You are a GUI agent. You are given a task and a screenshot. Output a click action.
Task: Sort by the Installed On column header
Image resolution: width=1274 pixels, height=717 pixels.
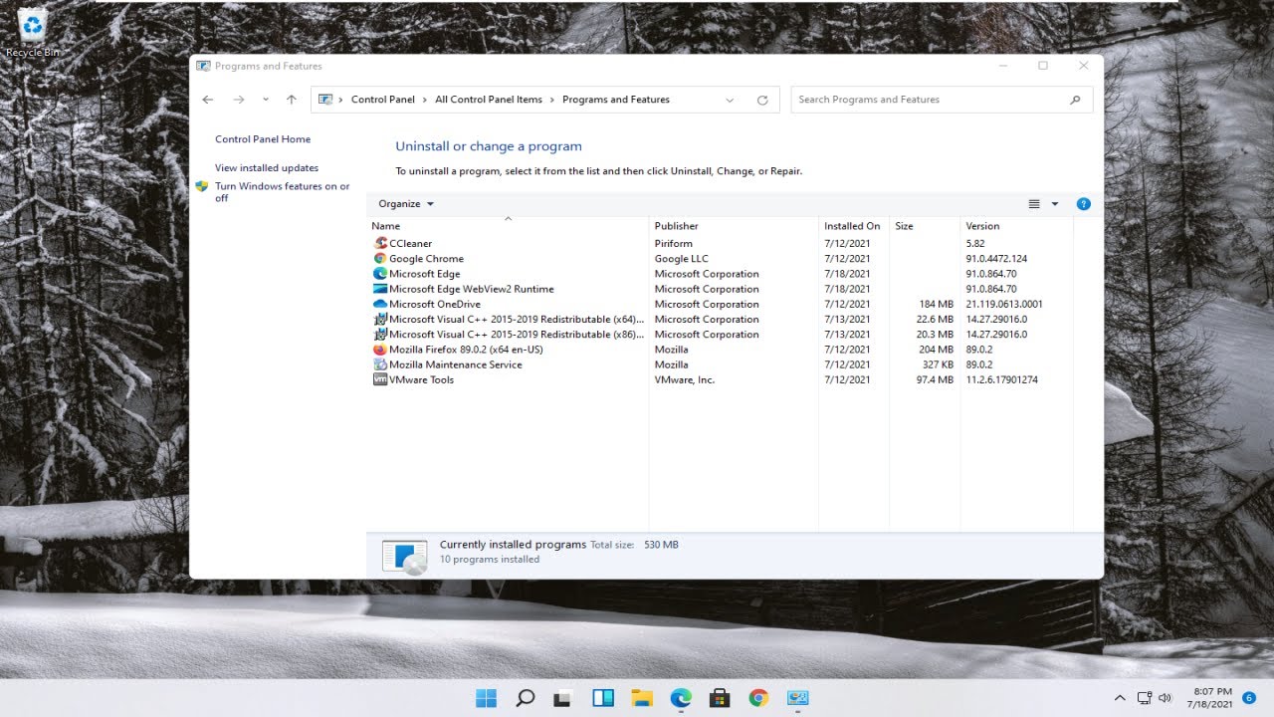[854, 226]
